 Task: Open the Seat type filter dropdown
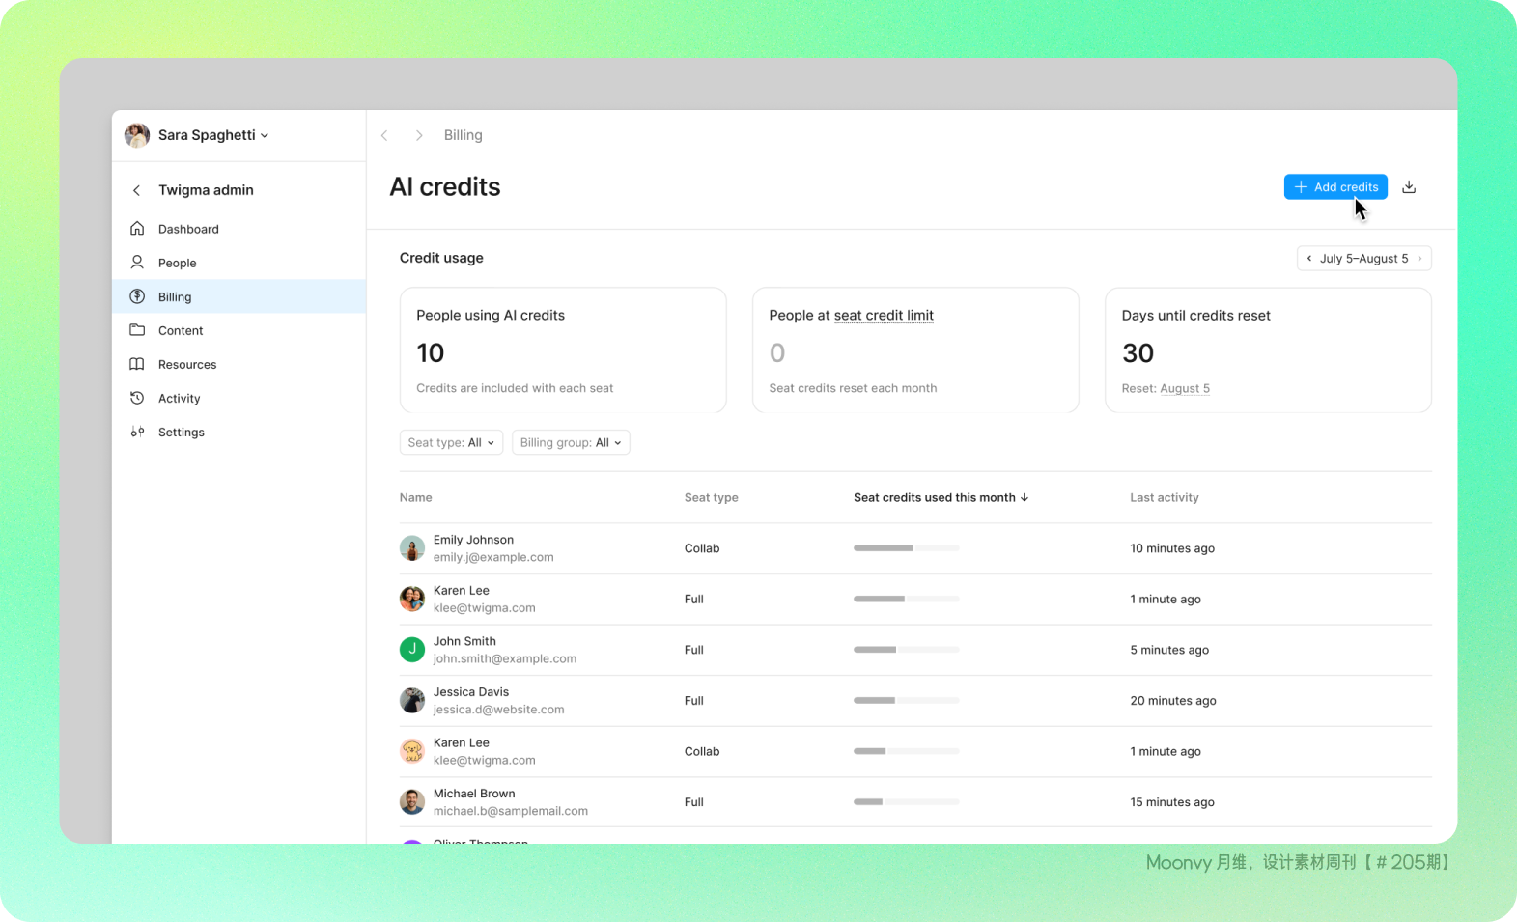tap(451, 442)
